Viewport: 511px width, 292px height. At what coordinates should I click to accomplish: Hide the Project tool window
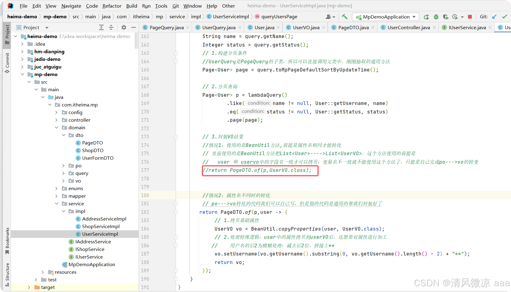tap(133, 27)
